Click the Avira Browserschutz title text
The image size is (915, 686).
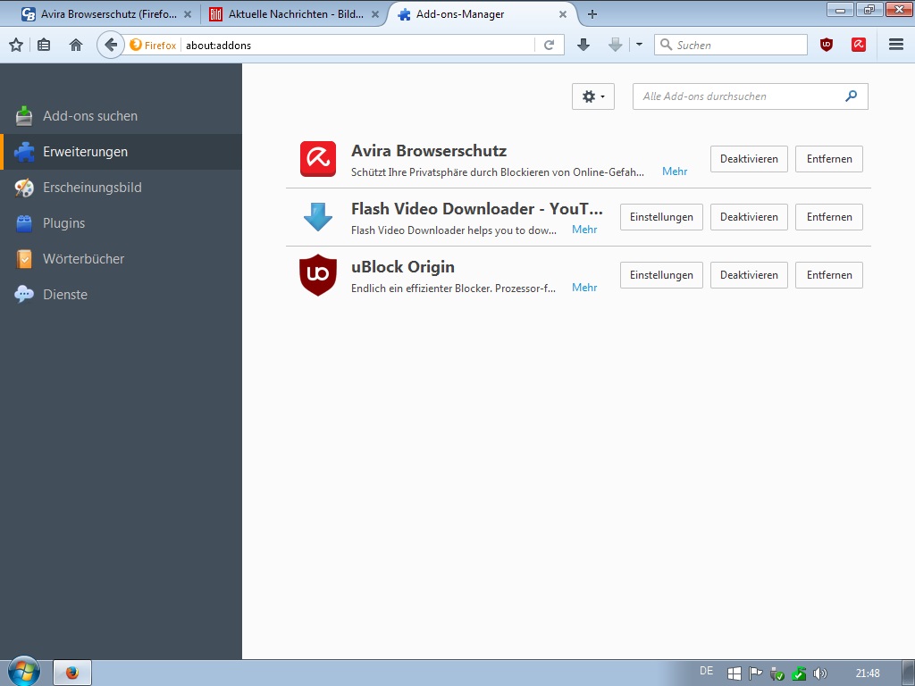point(429,150)
